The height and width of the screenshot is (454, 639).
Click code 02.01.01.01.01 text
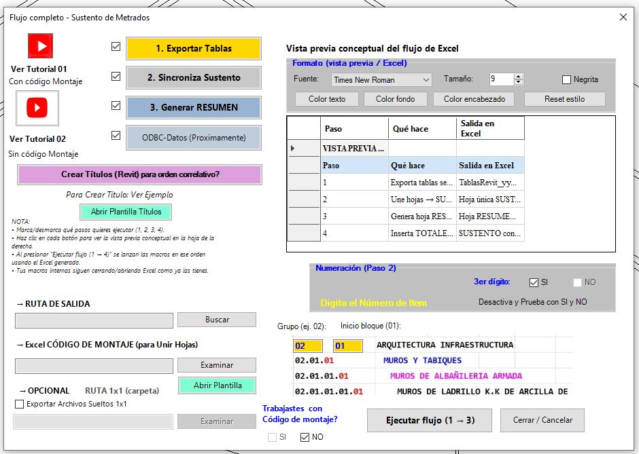(329, 392)
